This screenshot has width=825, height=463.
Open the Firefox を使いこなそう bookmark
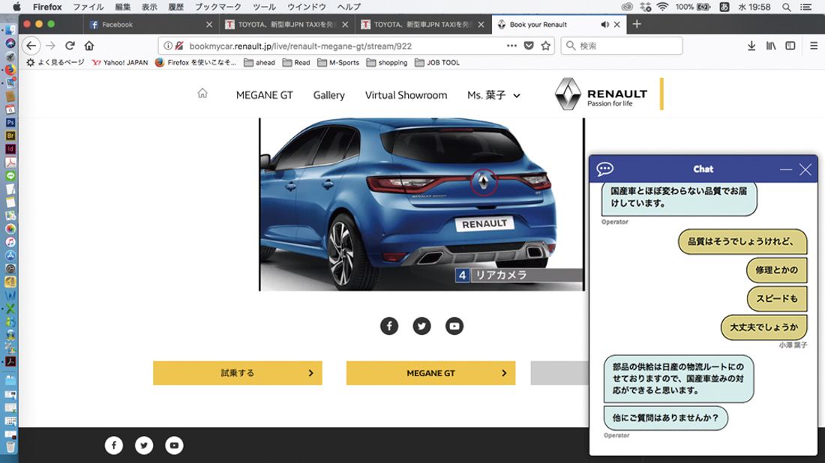tap(196, 62)
